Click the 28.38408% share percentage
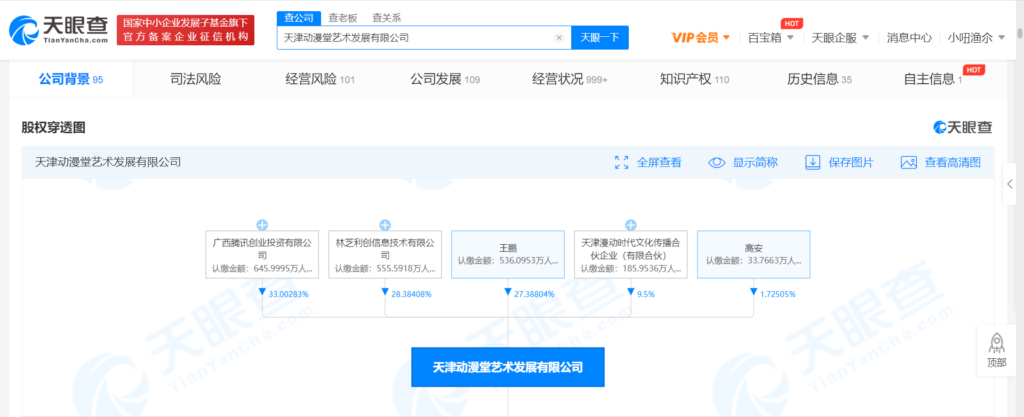Viewport: 1024px width, 417px height. (x=411, y=294)
